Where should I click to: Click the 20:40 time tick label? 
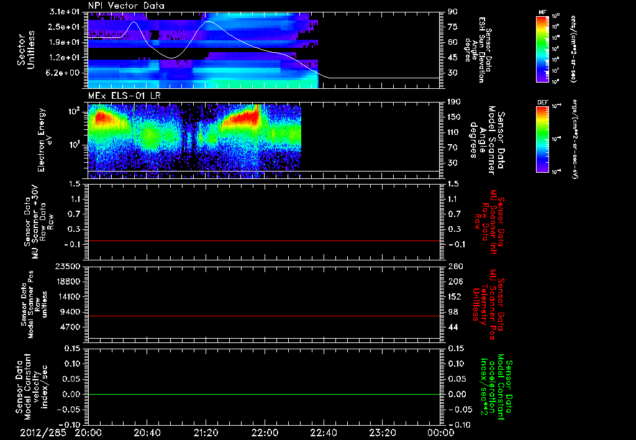(x=147, y=433)
